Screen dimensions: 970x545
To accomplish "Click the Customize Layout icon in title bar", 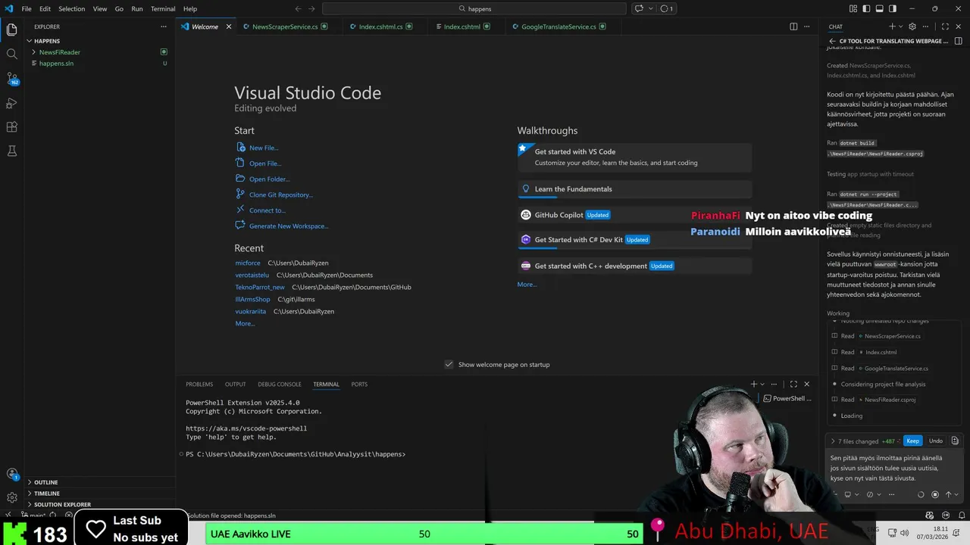I will click(x=853, y=8).
